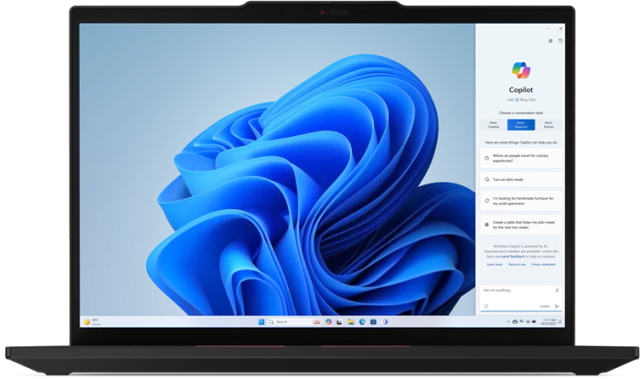Viewport: 640px width, 379px height.
Task: Open the notification bell
Action: [560, 322]
